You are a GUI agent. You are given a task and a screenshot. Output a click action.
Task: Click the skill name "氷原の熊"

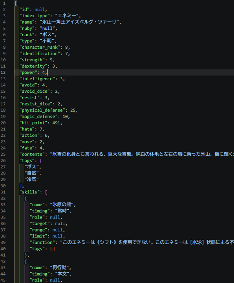tap(62, 205)
